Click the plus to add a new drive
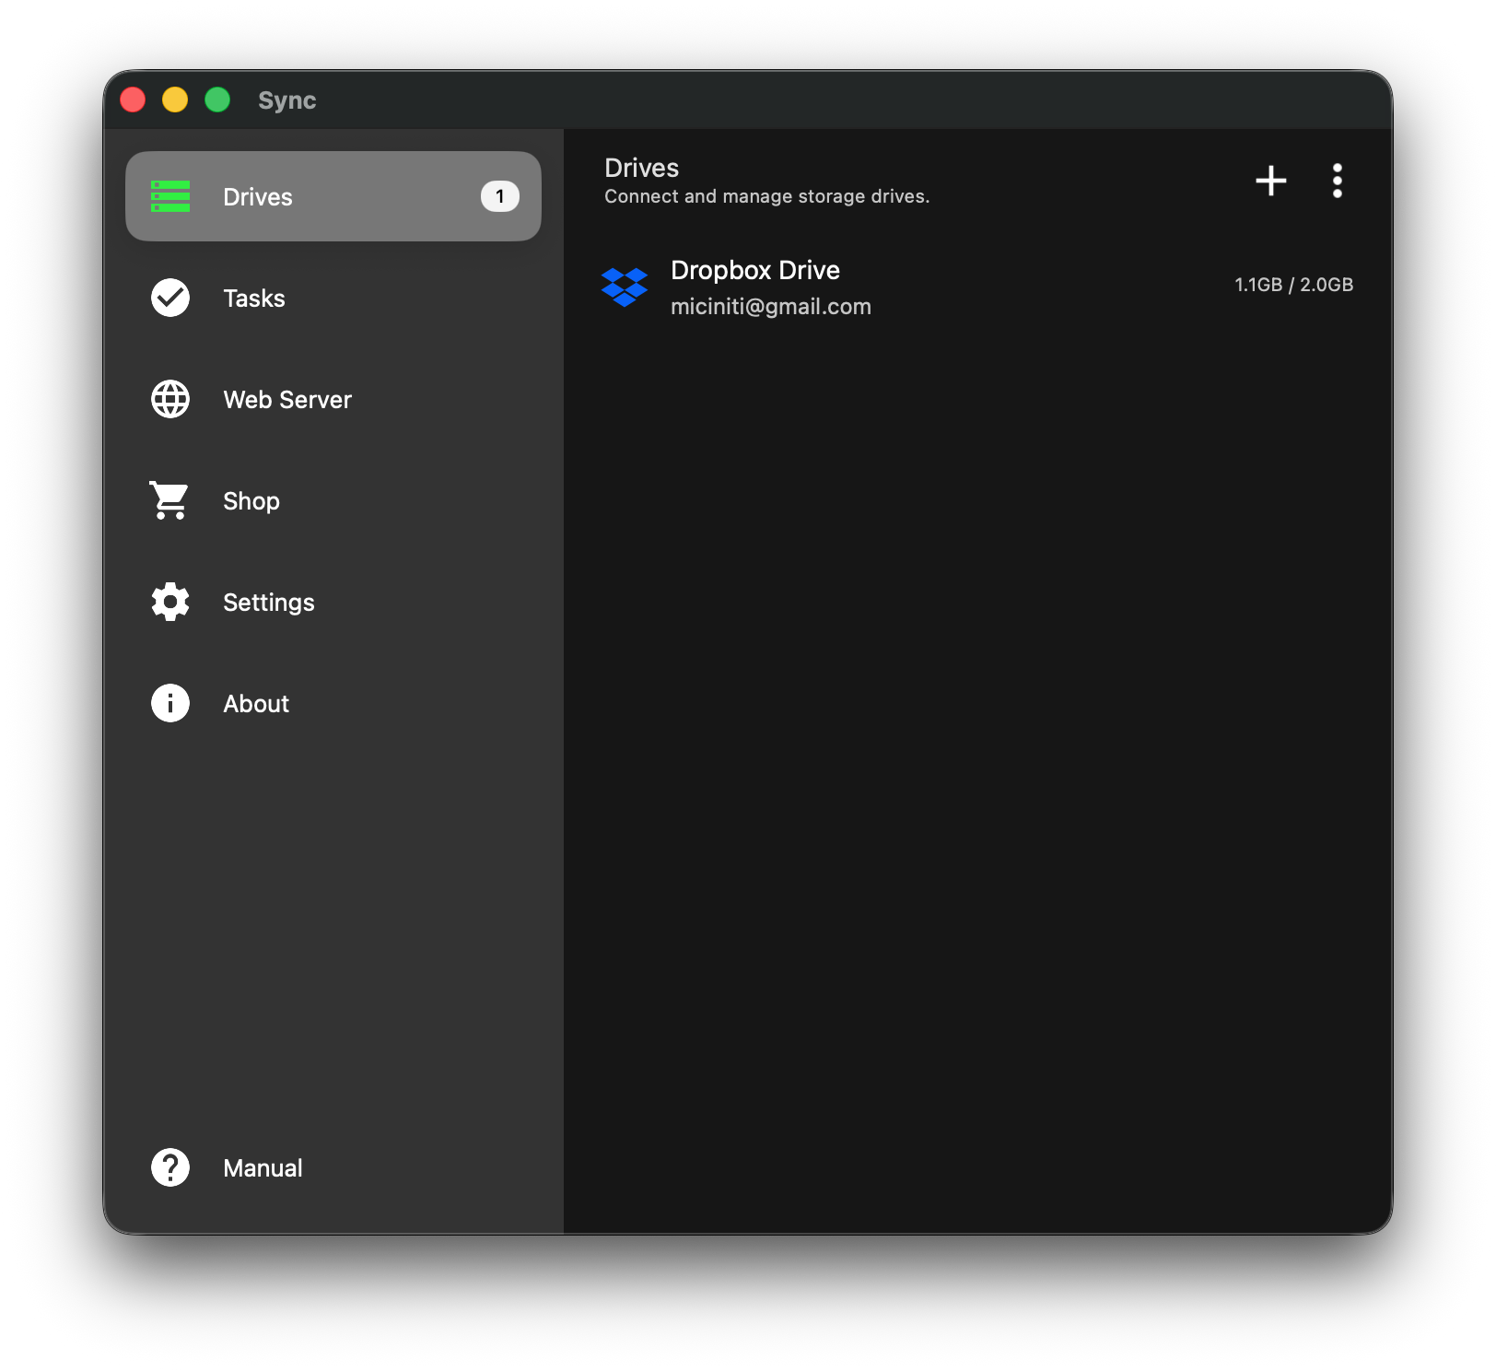Image resolution: width=1496 pixels, height=1371 pixels. [1271, 181]
